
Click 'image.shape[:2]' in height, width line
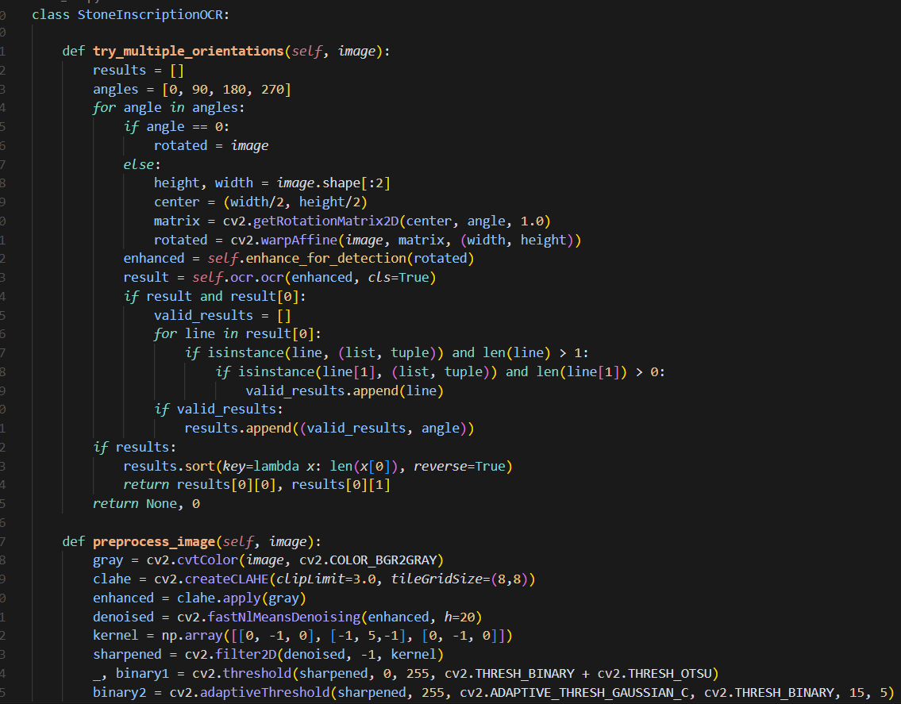tap(333, 183)
